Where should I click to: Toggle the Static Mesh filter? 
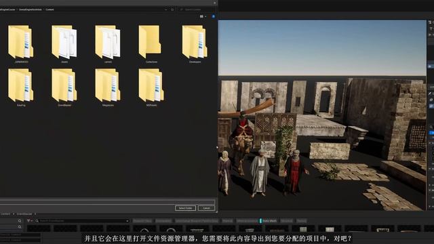pos(269,221)
